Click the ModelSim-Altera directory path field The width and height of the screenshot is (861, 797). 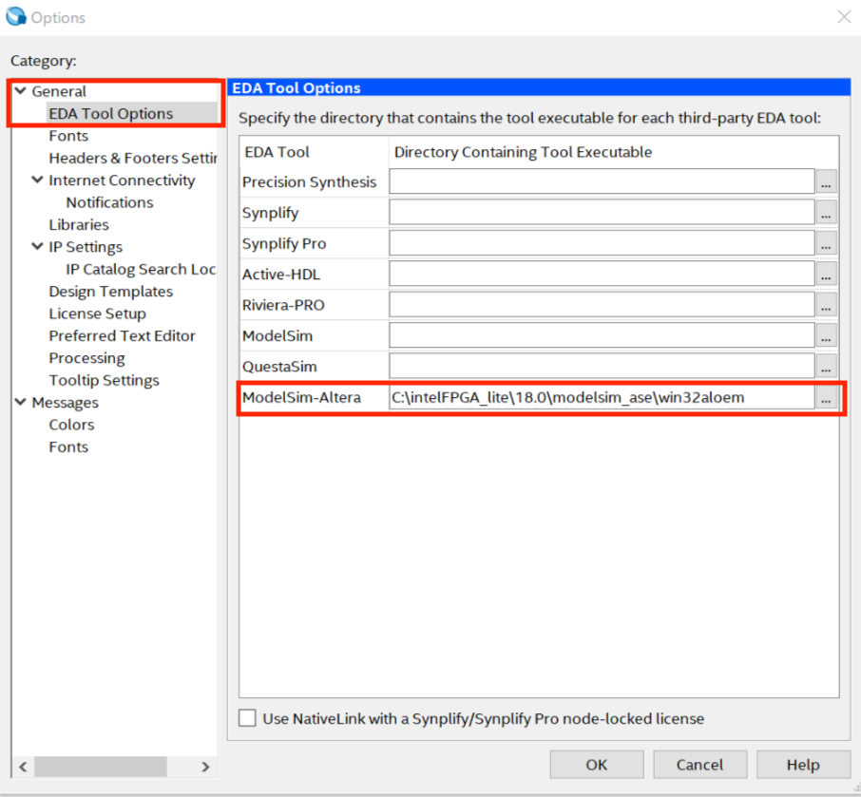pos(601,398)
